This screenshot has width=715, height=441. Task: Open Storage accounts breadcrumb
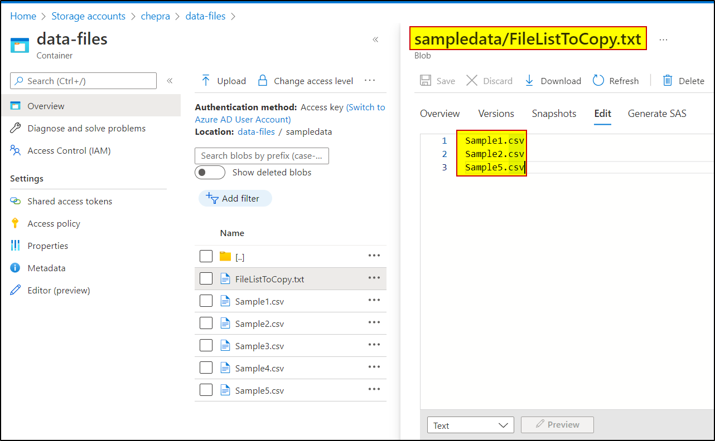[x=88, y=16]
